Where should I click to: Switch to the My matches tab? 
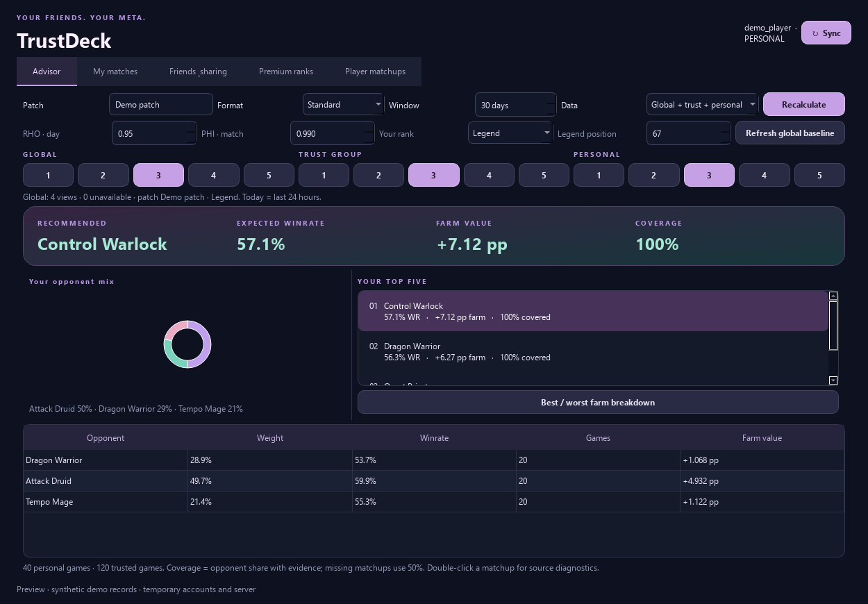click(115, 72)
